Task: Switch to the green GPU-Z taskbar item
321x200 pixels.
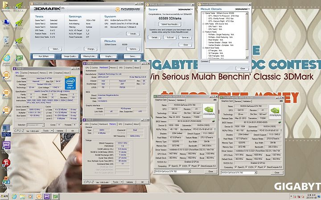Action: point(56,196)
